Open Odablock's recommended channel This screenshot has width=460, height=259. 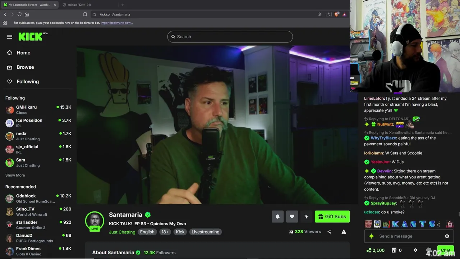point(38,199)
